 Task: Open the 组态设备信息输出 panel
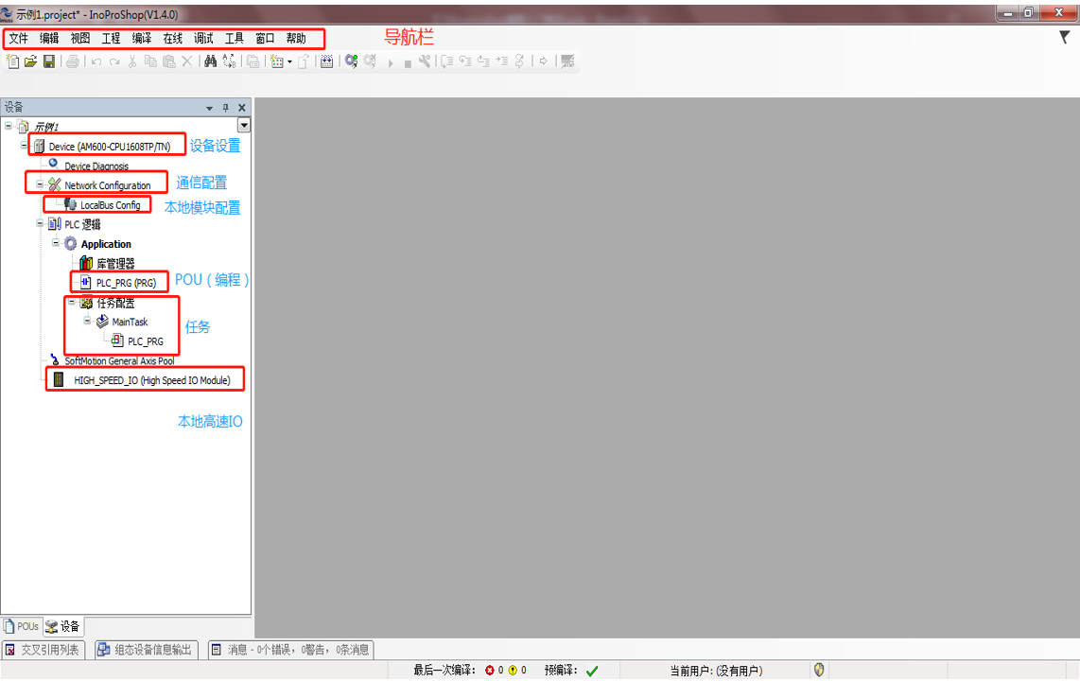[x=146, y=650]
